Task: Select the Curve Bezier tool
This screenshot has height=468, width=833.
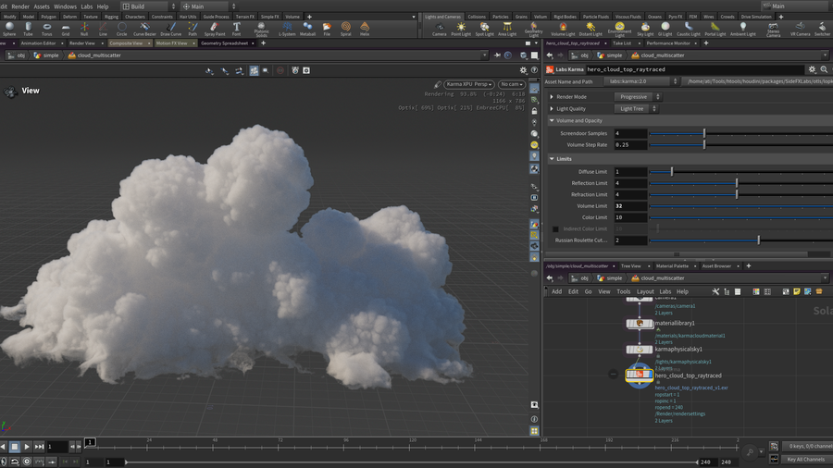Action: point(144,29)
